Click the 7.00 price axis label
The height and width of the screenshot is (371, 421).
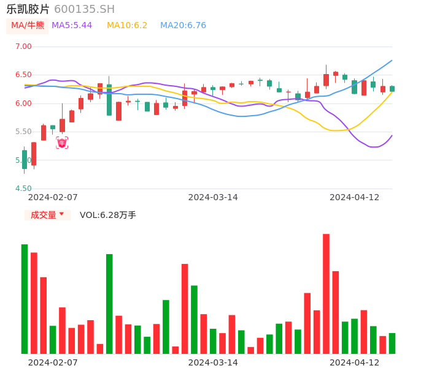point(23,47)
